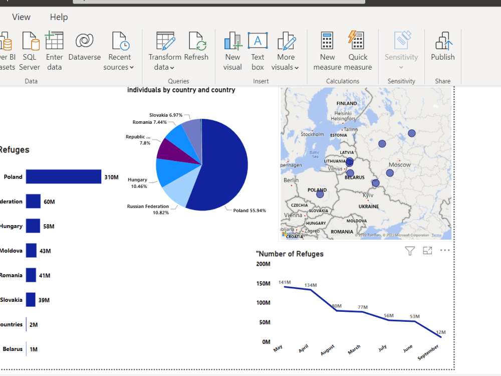Open the SQL Server data source
Viewport: 501px width, 376px height.
coord(30,51)
